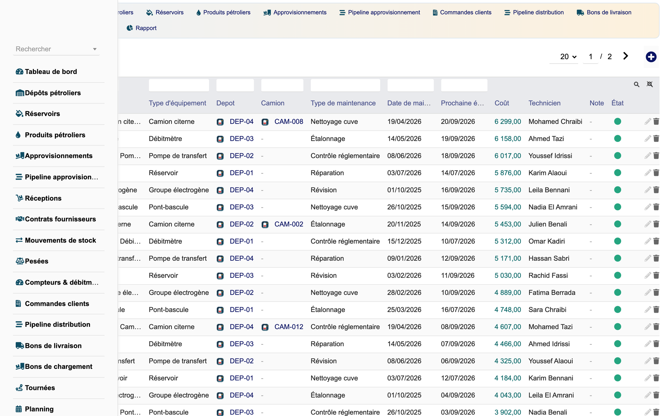Edit the Youssef Idrissi row with pencil icon
666x416 pixels.
648,156
